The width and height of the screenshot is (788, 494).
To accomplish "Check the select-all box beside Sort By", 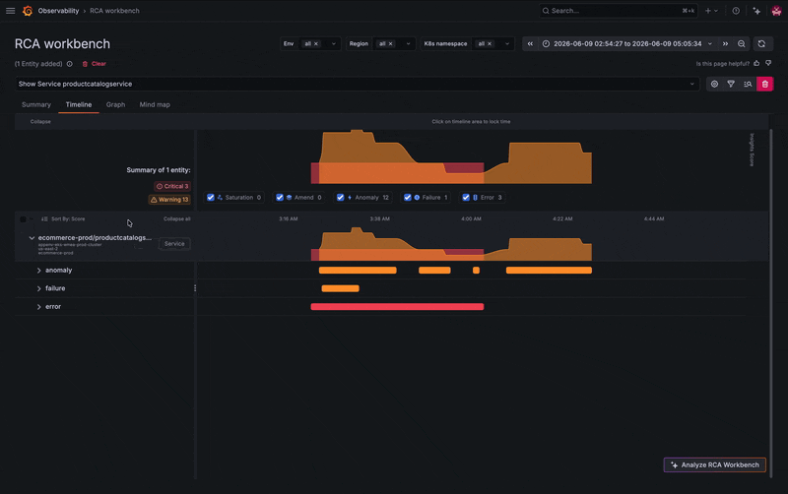I will tap(23, 218).
